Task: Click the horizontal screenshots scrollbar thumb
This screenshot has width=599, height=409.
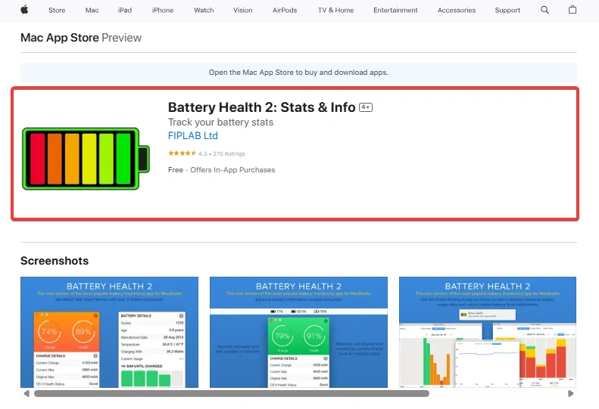Action: (x=232, y=393)
